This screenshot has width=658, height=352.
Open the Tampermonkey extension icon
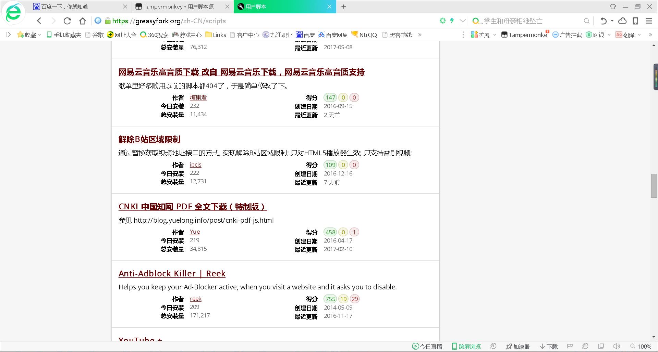(505, 35)
